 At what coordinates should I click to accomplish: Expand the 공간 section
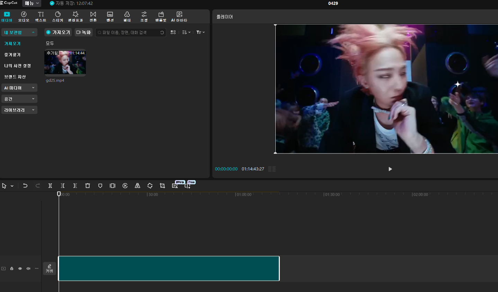[19, 99]
